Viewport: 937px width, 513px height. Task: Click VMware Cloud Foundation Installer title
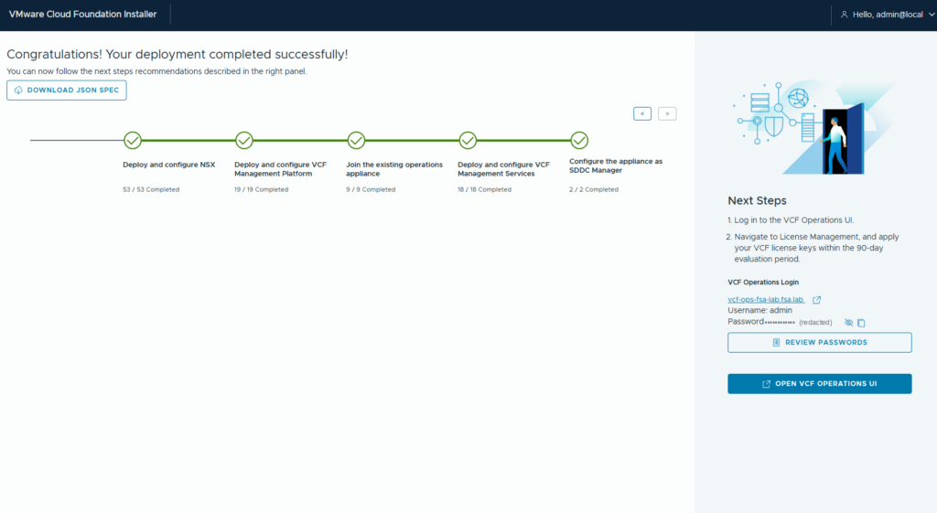tap(82, 15)
